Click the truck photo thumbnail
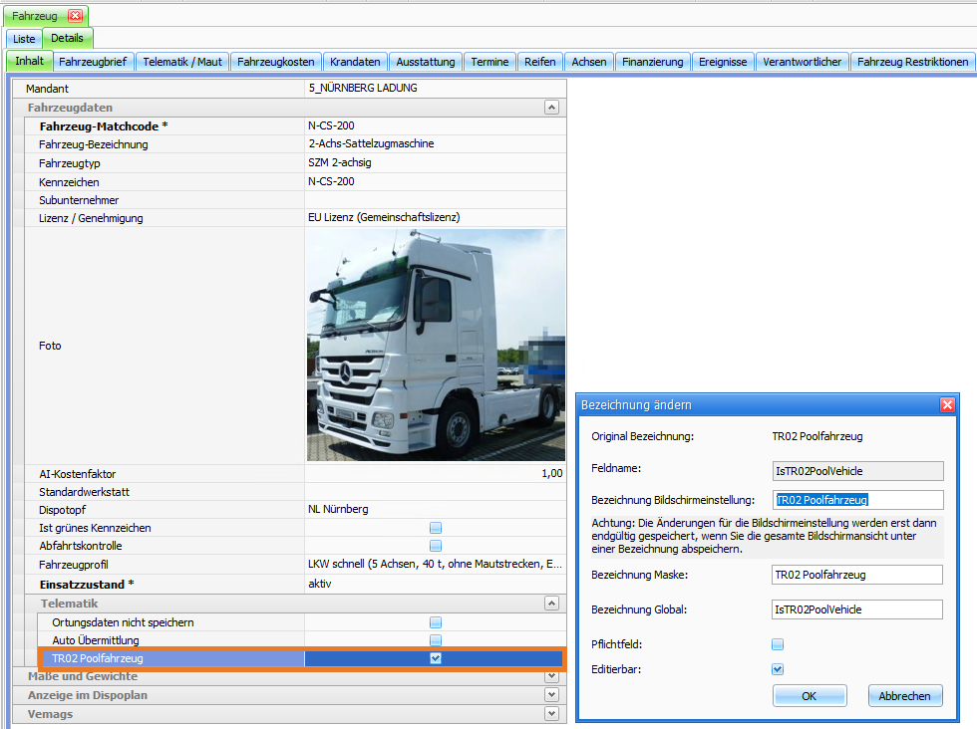This screenshot has width=977, height=729. click(436, 346)
